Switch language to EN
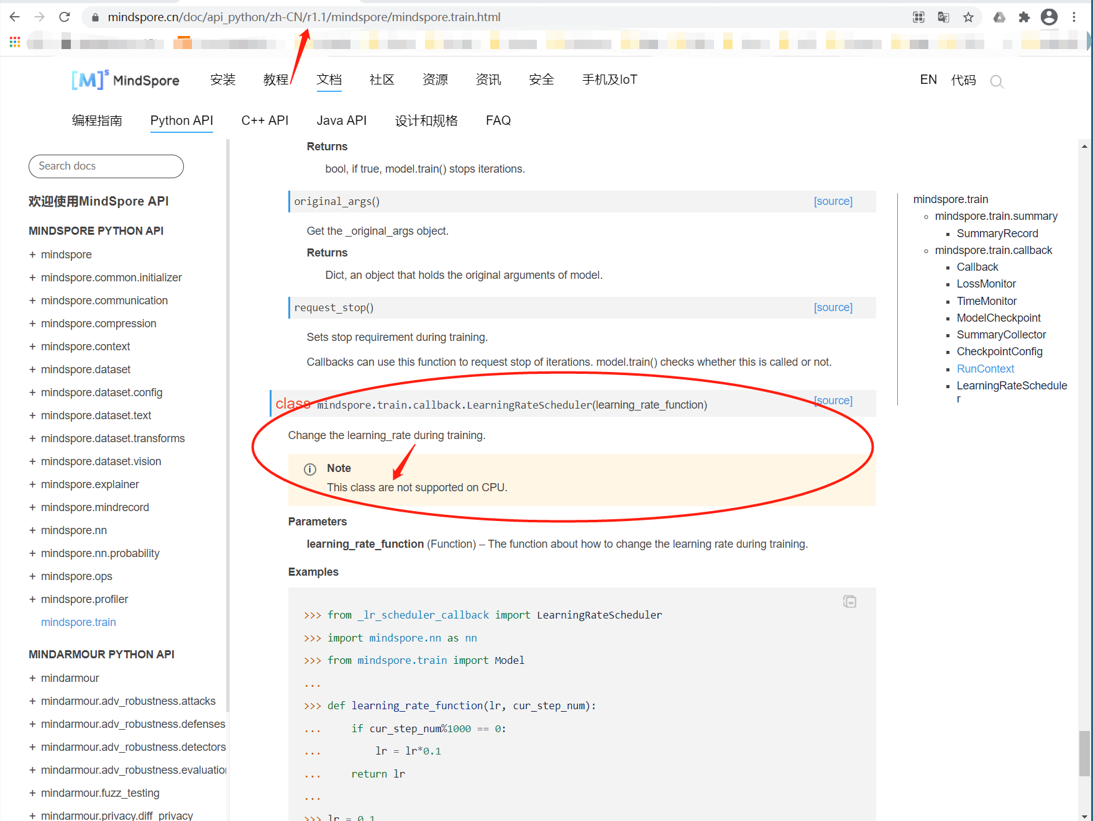 pyautogui.click(x=928, y=79)
